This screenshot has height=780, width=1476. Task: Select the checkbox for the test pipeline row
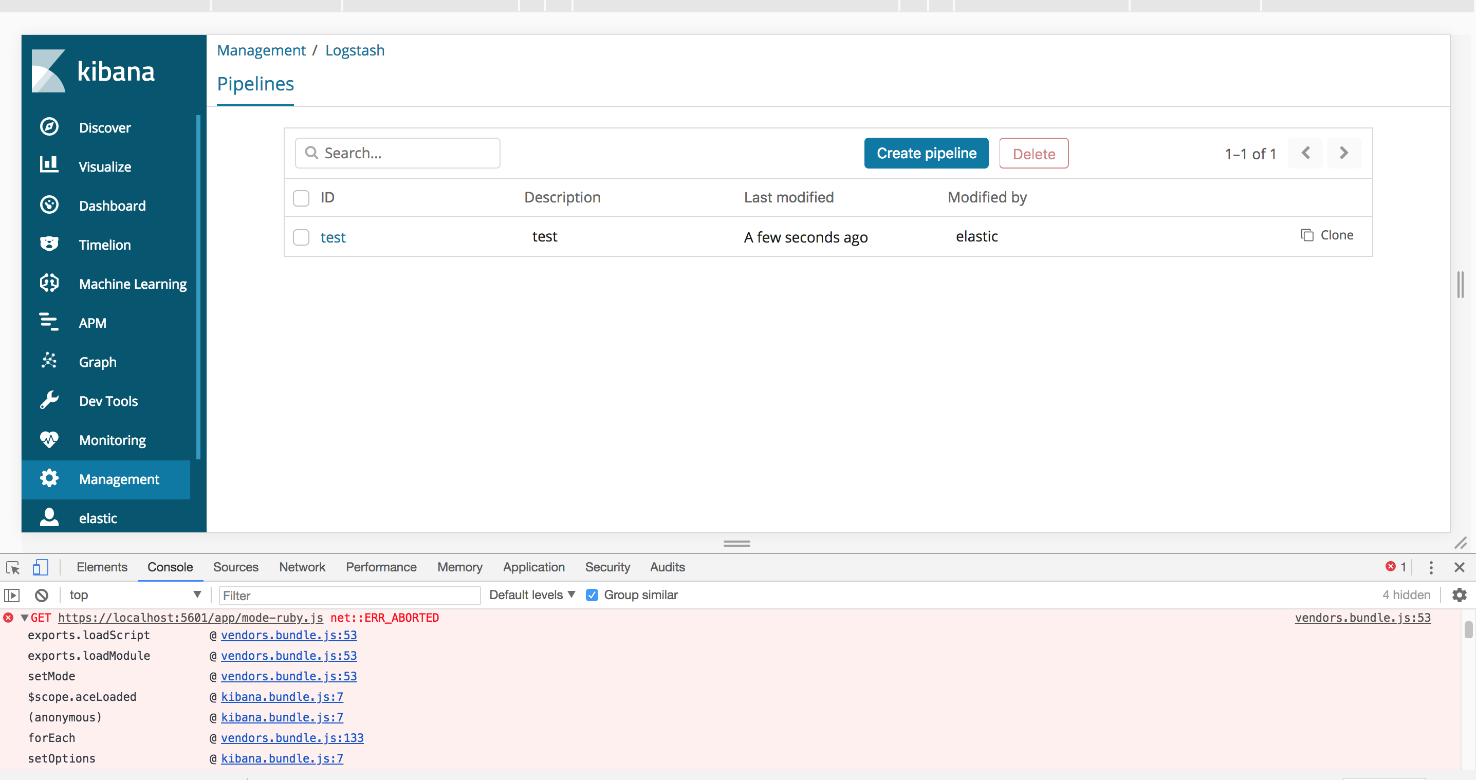click(301, 237)
